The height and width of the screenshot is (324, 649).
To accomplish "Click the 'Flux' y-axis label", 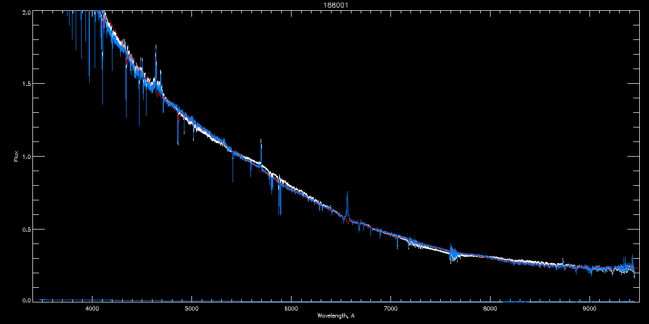I will click(17, 156).
